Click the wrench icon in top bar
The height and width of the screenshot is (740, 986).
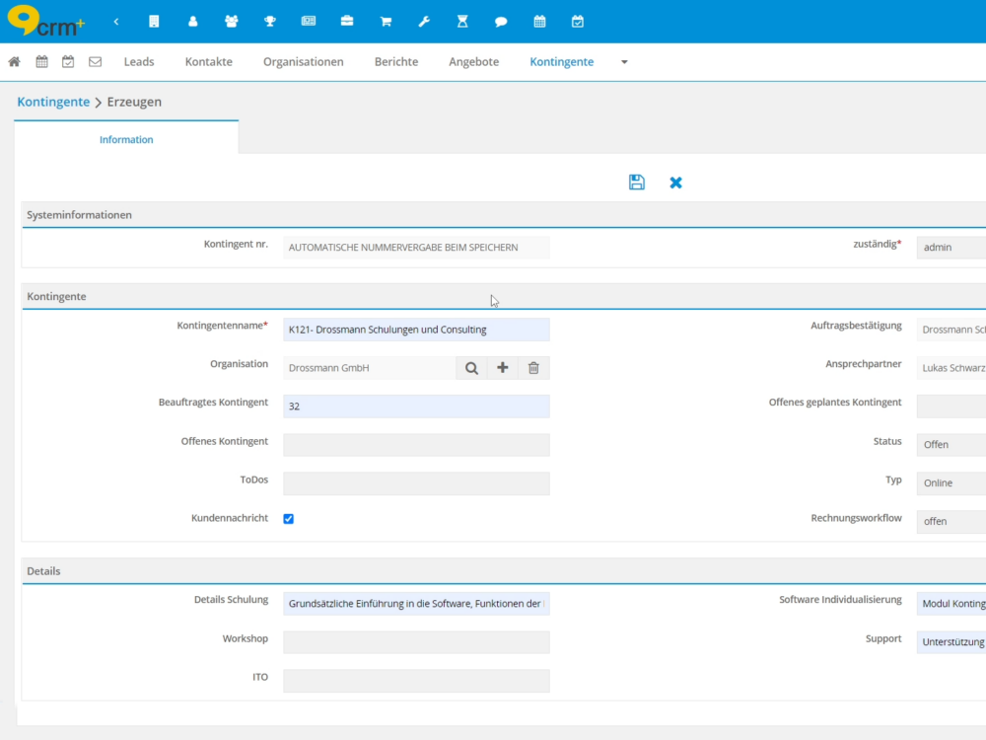pyautogui.click(x=424, y=22)
